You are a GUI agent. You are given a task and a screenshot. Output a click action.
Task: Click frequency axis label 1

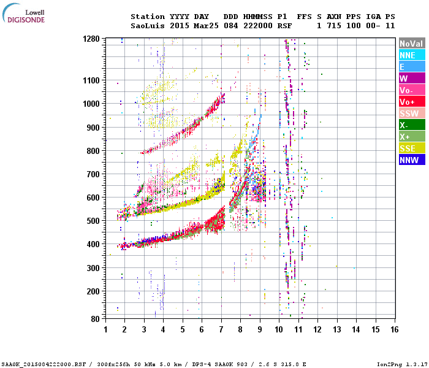(x=105, y=329)
